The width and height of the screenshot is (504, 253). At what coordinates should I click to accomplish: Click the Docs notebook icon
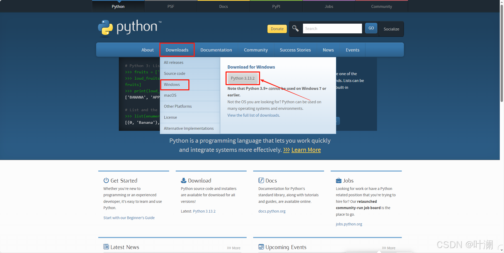[261, 180]
